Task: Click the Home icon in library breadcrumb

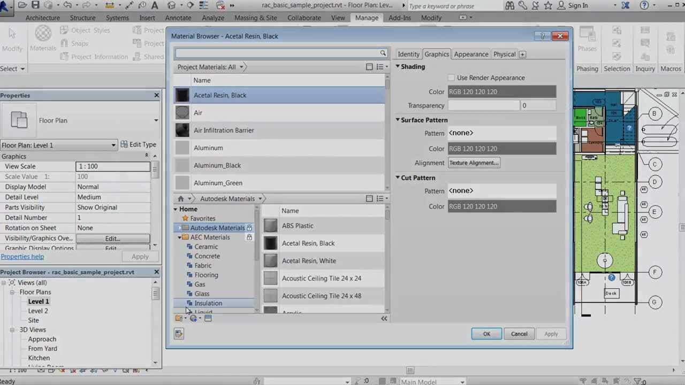Action: click(181, 198)
